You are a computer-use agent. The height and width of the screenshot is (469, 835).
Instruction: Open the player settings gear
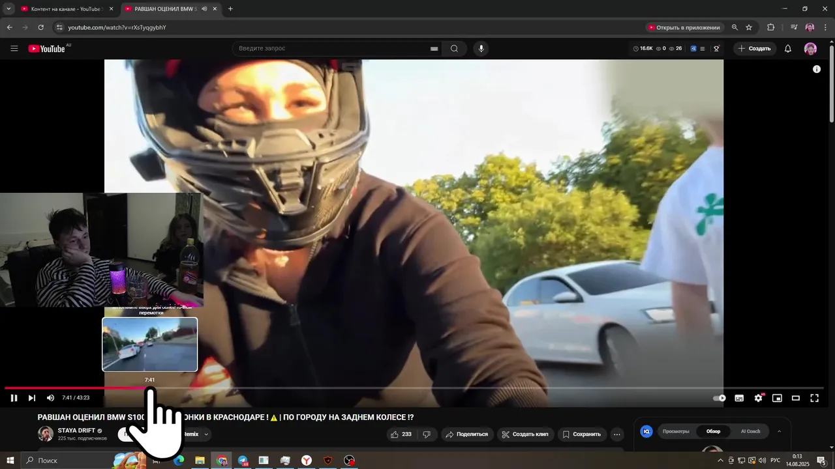758,398
